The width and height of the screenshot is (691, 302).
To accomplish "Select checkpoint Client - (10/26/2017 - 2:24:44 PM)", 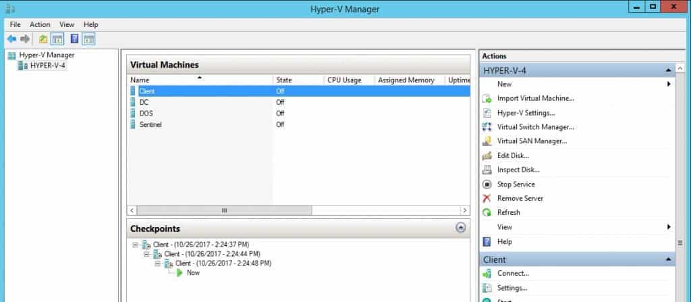I will tap(213, 254).
